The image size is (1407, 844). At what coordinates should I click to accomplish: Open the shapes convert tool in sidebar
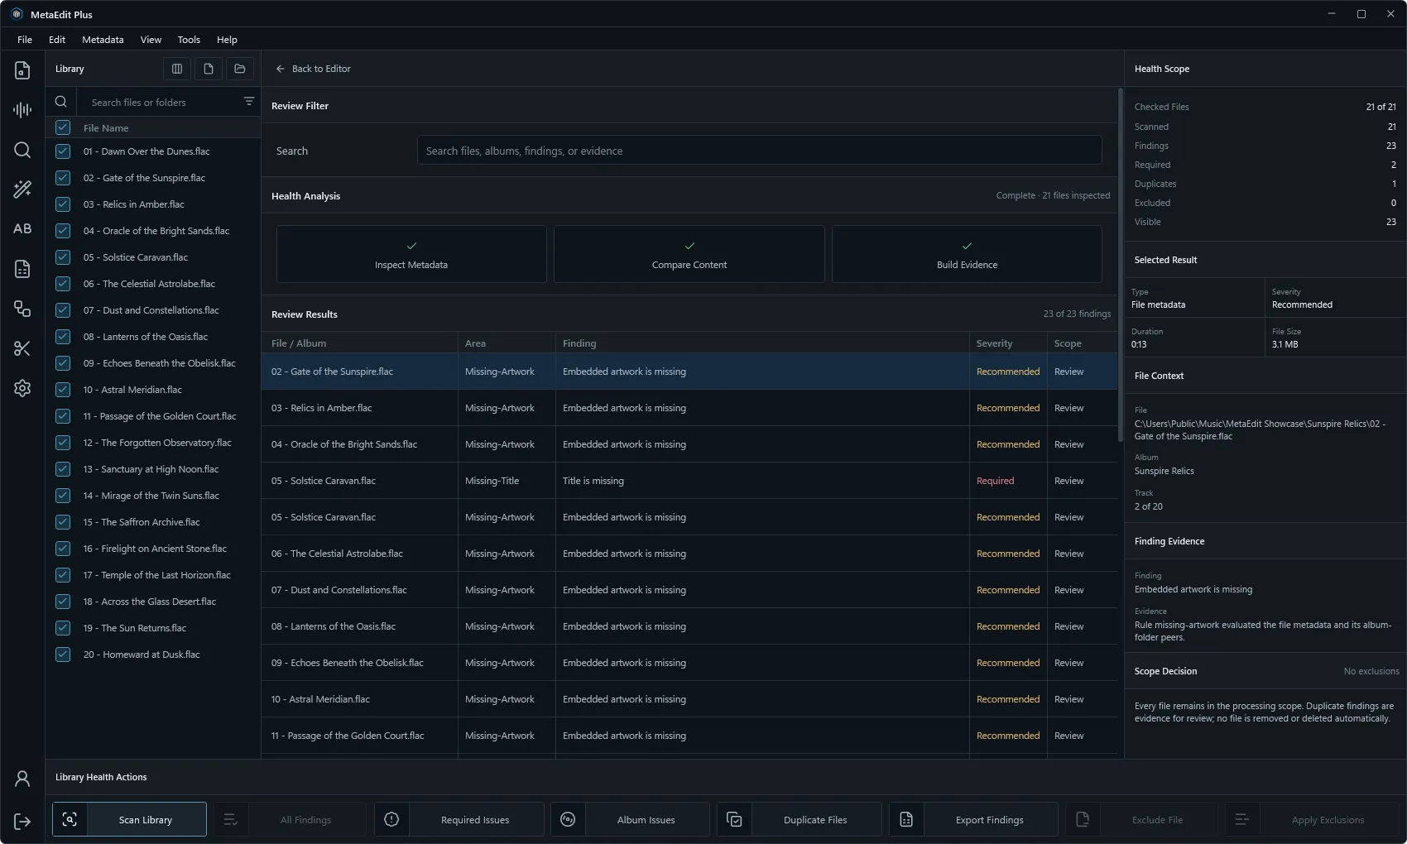[22, 309]
